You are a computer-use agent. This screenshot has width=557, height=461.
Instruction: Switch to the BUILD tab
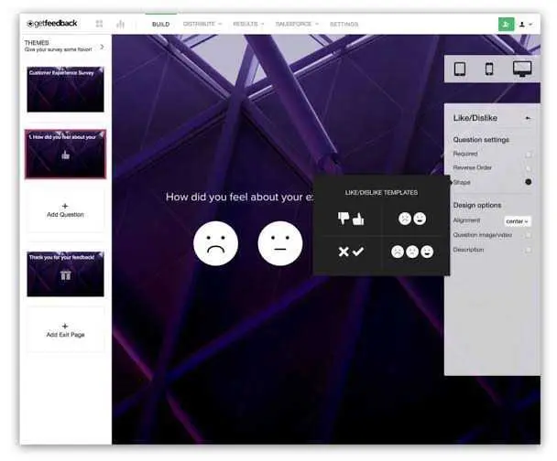[x=160, y=24]
